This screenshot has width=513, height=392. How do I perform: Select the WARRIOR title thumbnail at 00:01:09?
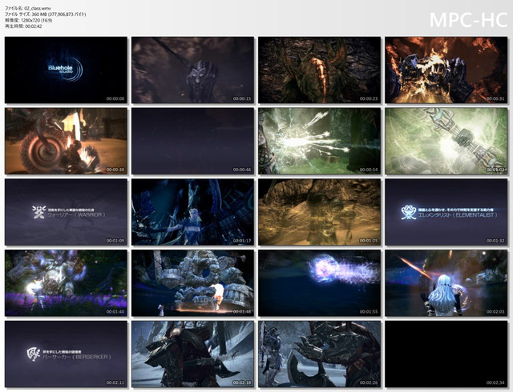pyautogui.click(x=66, y=212)
